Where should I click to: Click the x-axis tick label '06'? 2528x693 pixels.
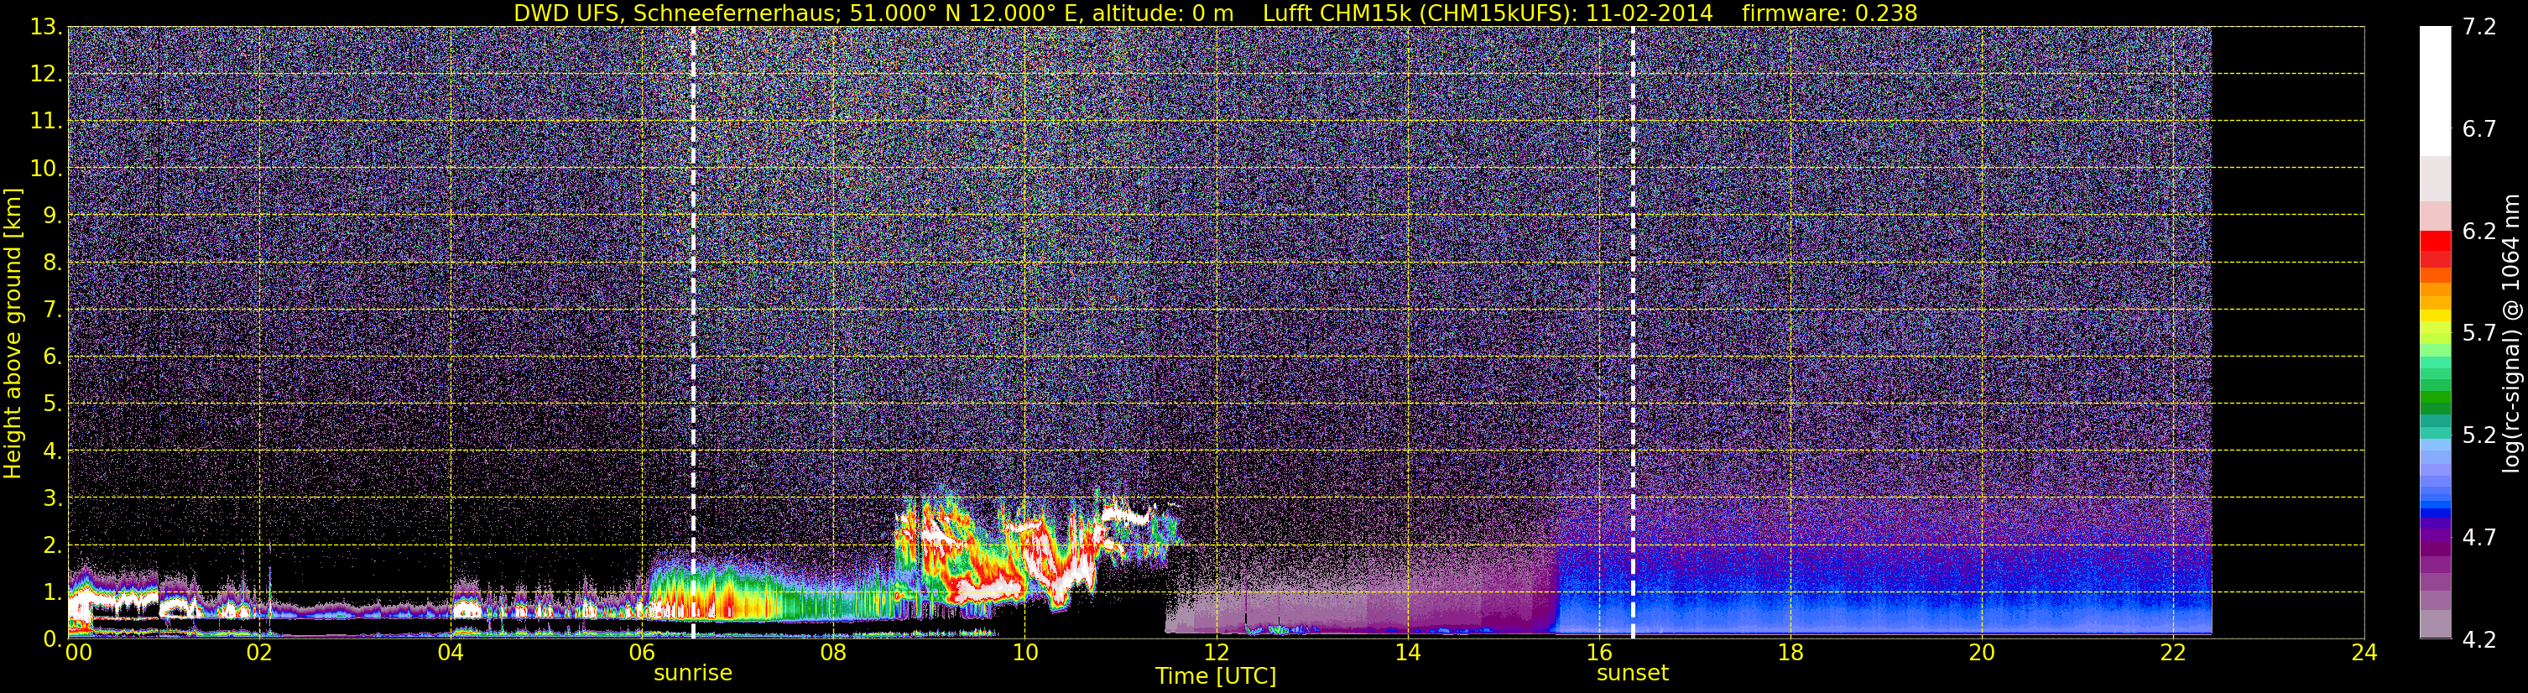[642, 653]
